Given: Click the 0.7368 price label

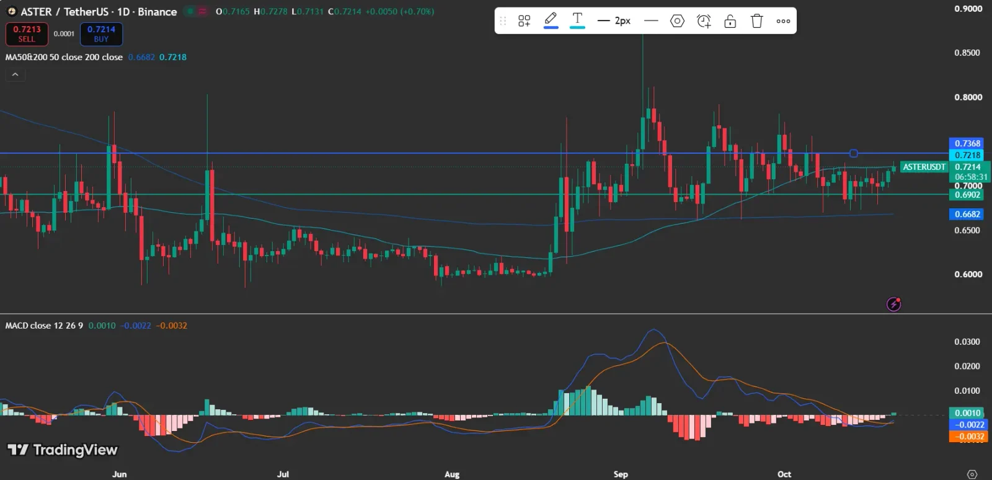Looking at the screenshot, I should click(967, 143).
